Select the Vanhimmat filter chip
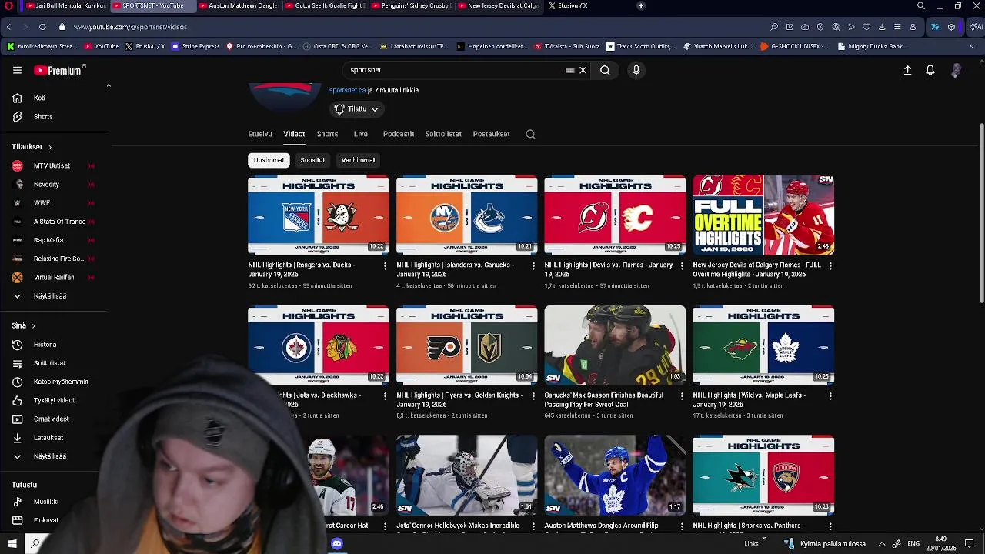This screenshot has height=554, width=985. pos(358,160)
